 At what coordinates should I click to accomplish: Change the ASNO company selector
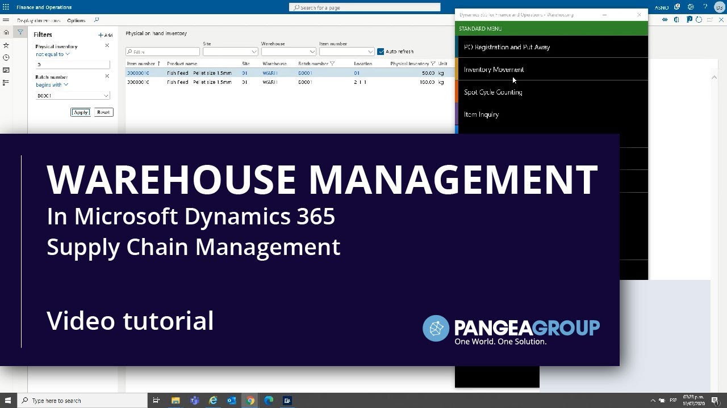click(x=661, y=7)
